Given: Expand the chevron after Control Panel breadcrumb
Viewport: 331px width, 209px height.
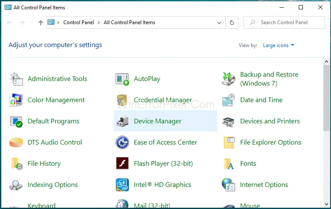Looking at the screenshot, I should (99, 23).
